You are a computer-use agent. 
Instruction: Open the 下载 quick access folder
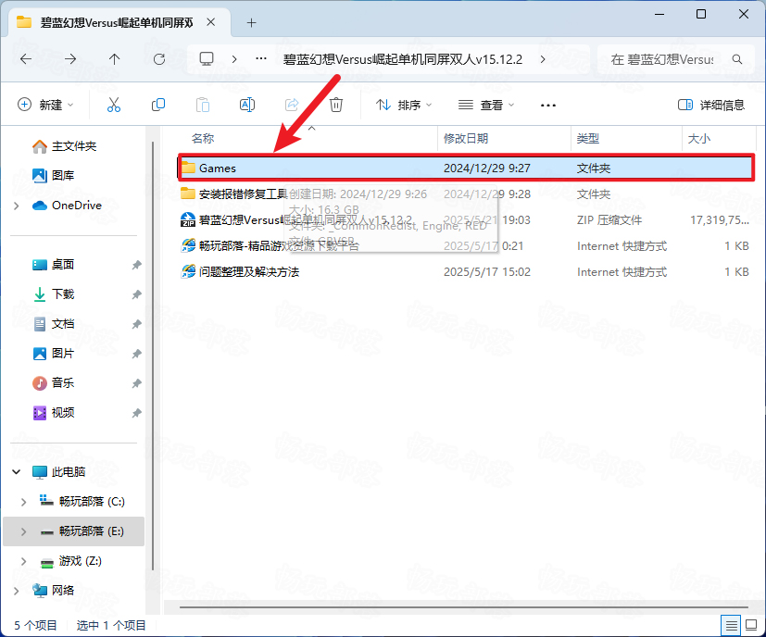53,294
